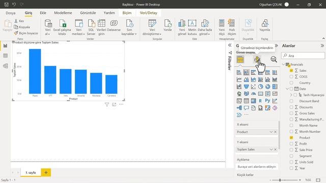
Task: Select the Python visual icon
Action: coord(267,101)
